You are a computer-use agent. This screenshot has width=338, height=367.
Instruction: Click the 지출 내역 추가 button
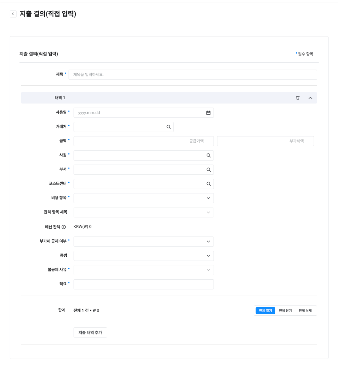90,332
